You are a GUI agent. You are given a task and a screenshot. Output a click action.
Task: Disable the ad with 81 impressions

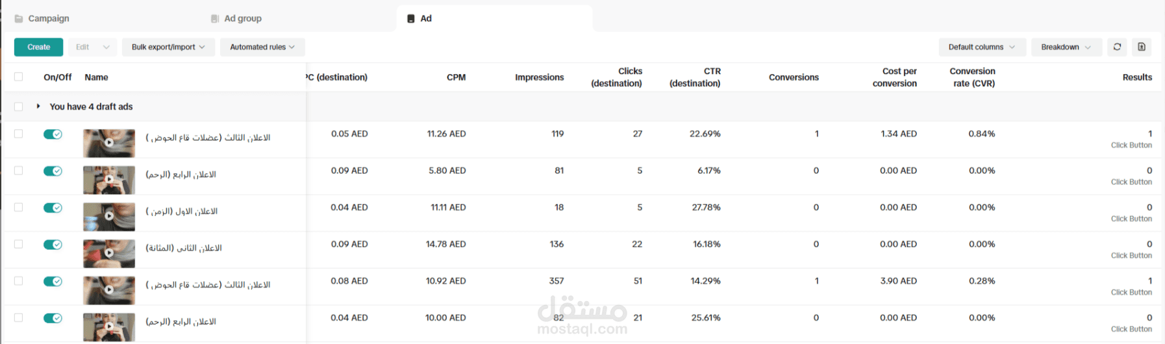53,171
